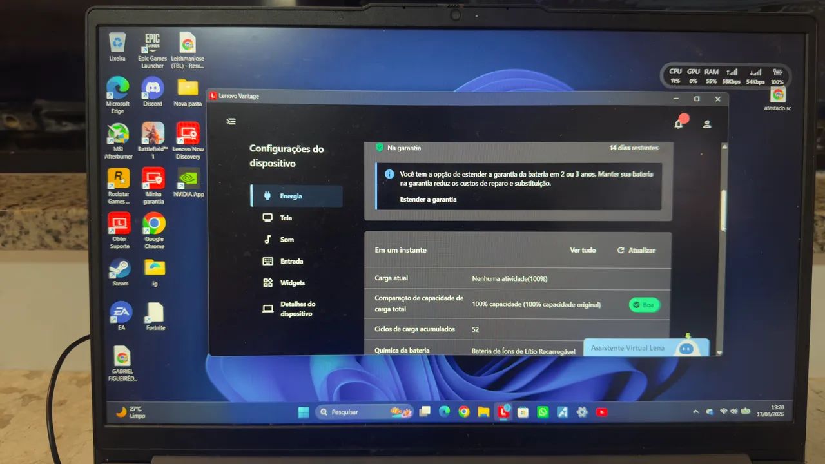Select the Steam desktop shortcut
Image resolution: width=825 pixels, height=464 pixels.
click(121, 273)
